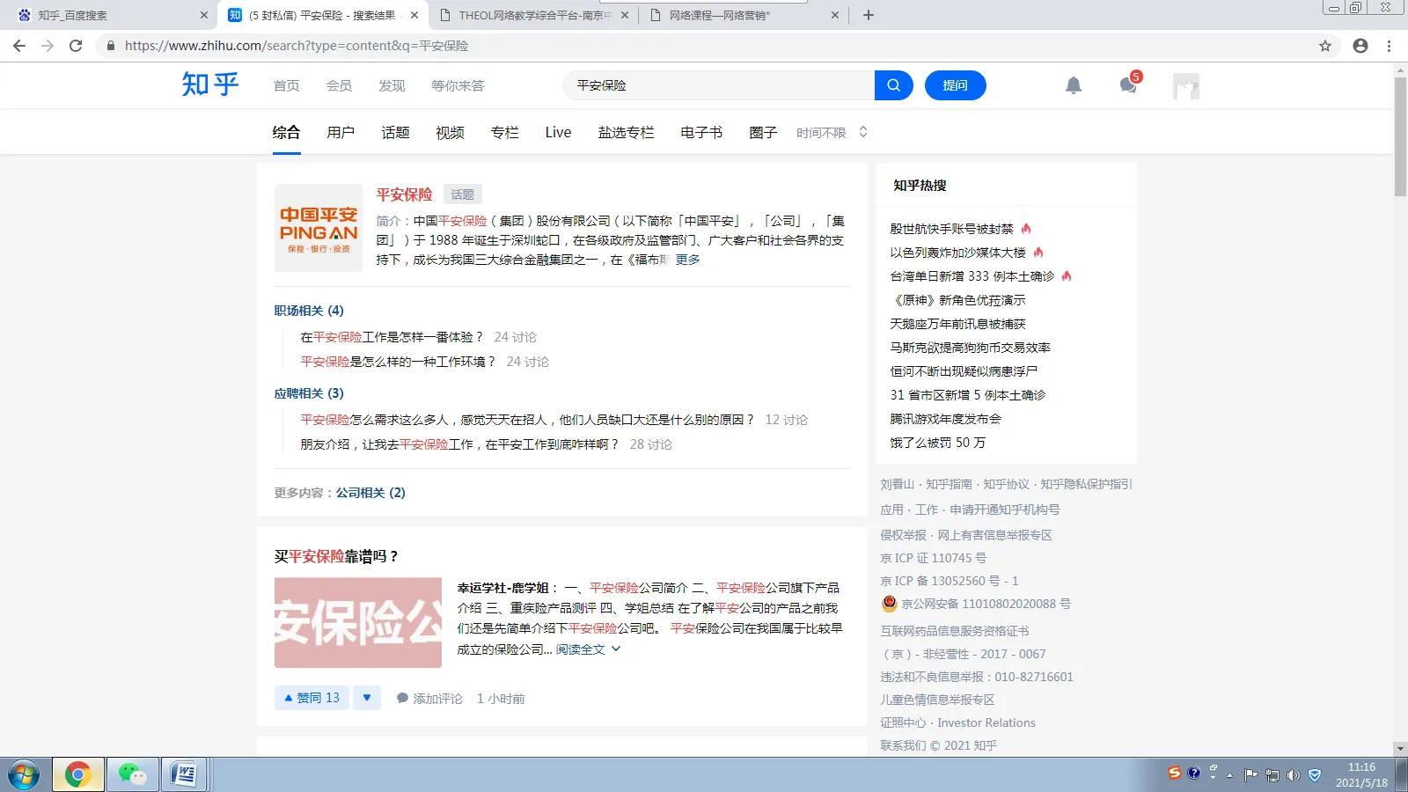Downvote the 买平安保险靠谱吗 answer
The width and height of the screenshot is (1408, 792).
click(367, 698)
